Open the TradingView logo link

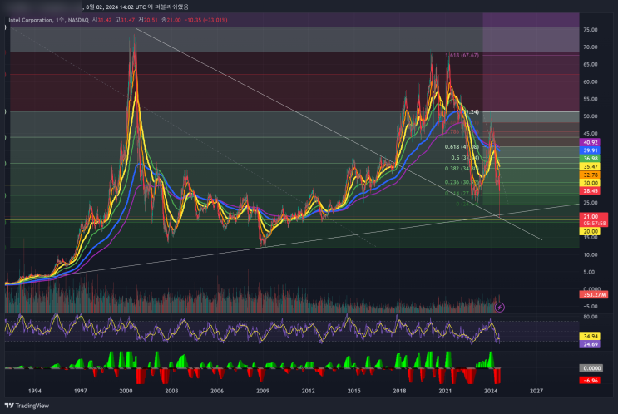pos(27,406)
